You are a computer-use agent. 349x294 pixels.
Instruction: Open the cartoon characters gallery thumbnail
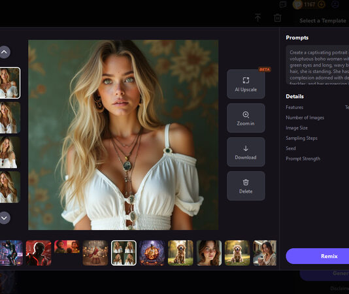click(x=67, y=247)
